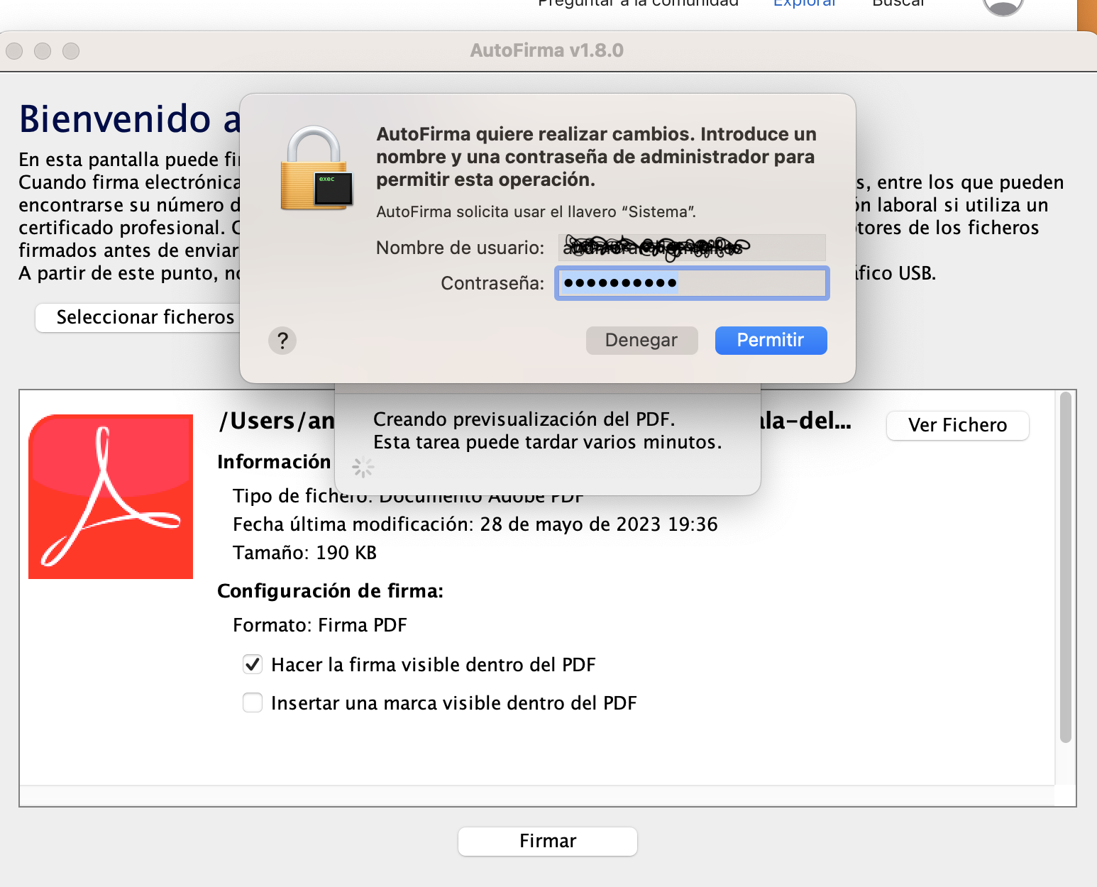Click Preguntar a la comunidad in browser behind

point(638,4)
